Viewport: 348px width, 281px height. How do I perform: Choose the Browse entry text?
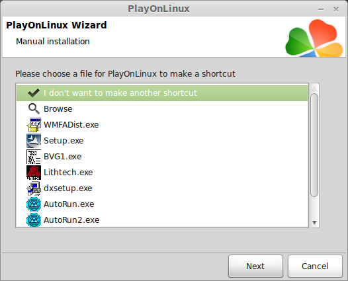click(58, 109)
